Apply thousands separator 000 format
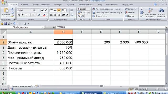The height and width of the screenshot is (94, 168). [88, 13]
